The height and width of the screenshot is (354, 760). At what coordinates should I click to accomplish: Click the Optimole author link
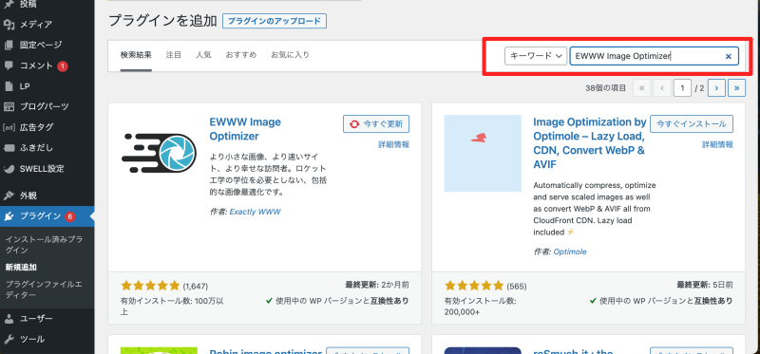tap(570, 252)
